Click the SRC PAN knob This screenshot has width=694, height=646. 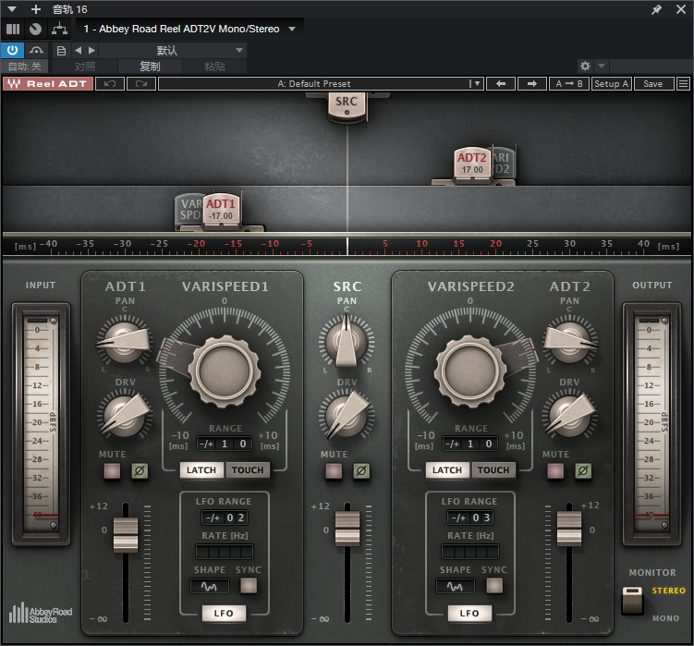(347, 341)
